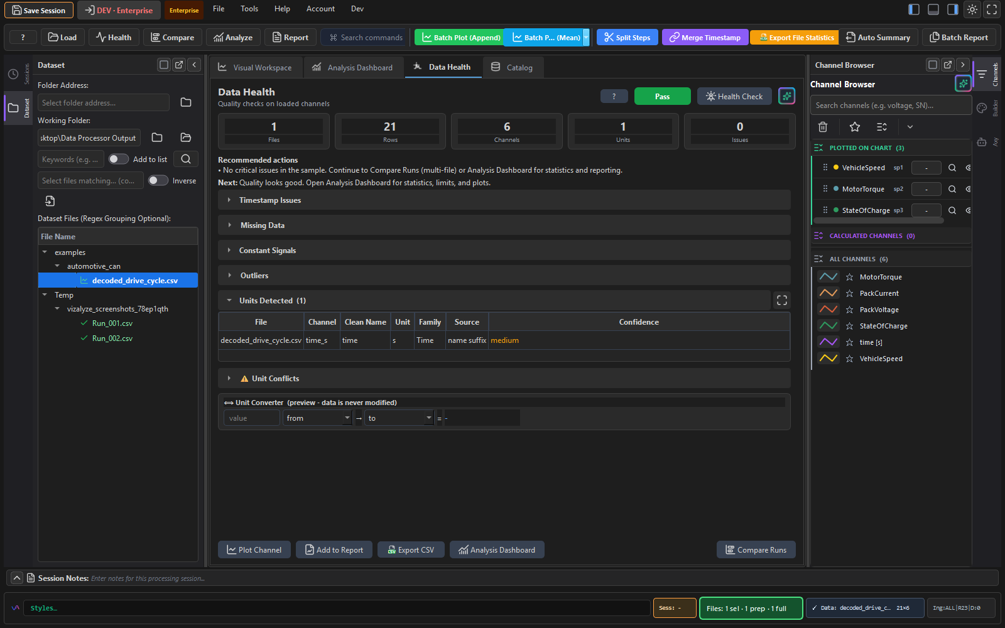The width and height of the screenshot is (1005, 628).
Task: Expand Units Detected table to fullscreen
Action: tap(782, 300)
